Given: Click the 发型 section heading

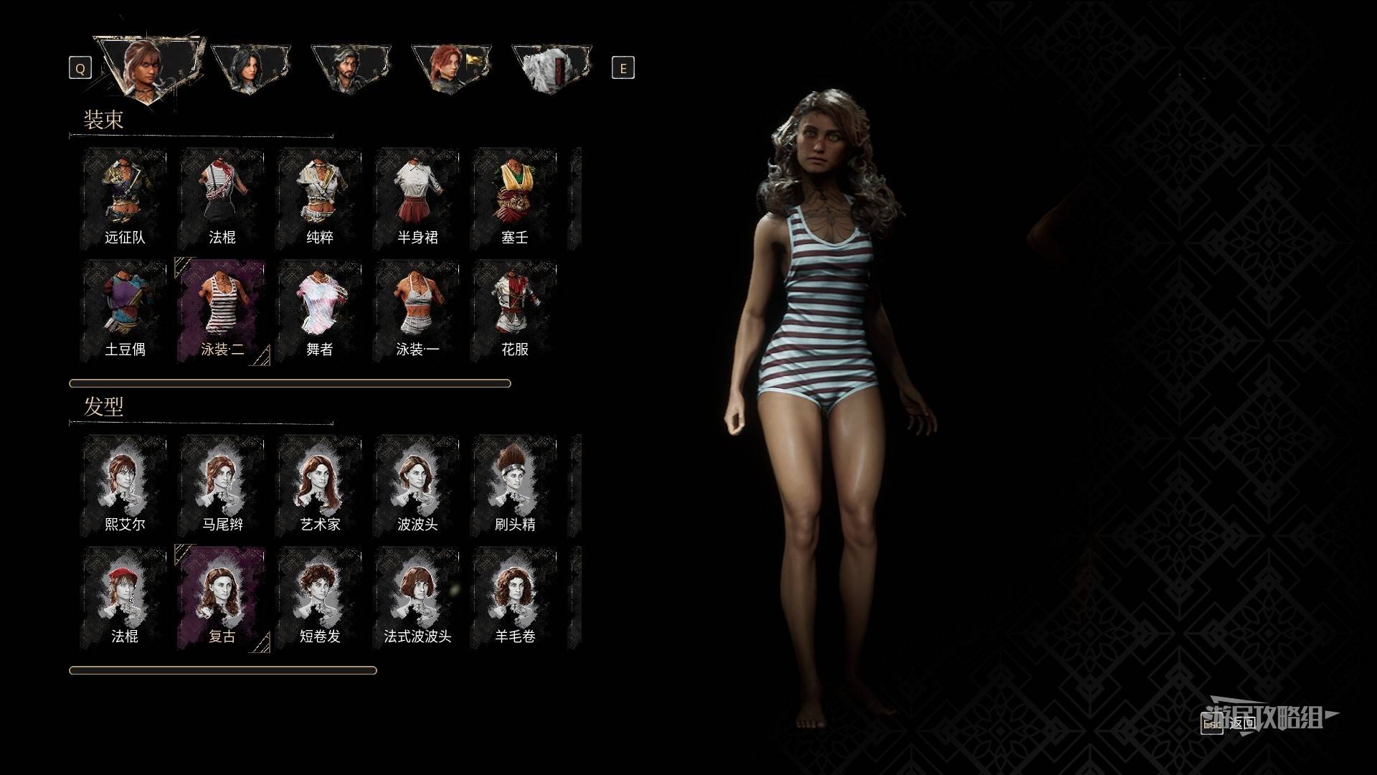Looking at the screenshot, I should tap(103, 407).
